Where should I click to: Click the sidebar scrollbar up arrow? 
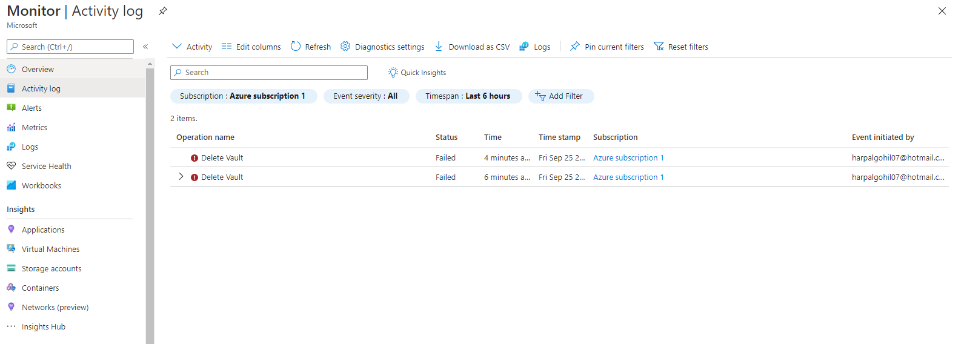[150, 64]
